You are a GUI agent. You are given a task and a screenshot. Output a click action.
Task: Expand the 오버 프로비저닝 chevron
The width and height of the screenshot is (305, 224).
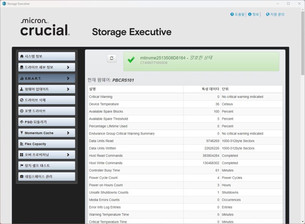pos(68,155)
